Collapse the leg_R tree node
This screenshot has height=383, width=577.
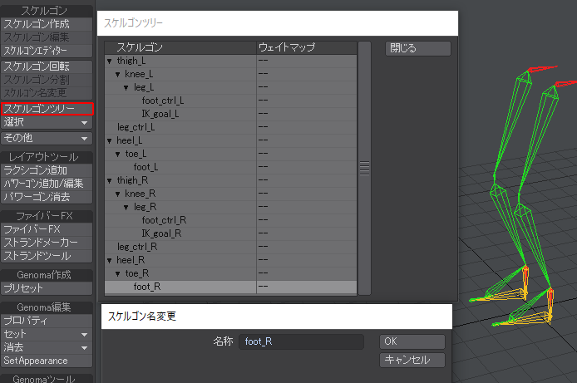[x=126, y=208]
